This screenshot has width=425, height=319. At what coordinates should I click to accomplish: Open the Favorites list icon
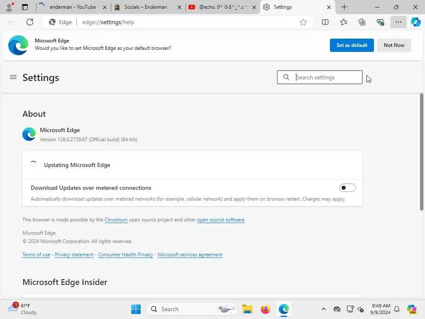[343, 22]
